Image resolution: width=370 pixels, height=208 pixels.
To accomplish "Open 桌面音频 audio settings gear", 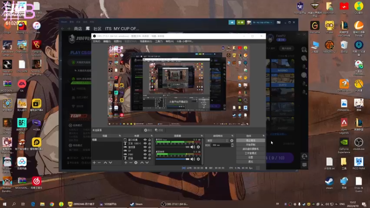I will point(198,159).
